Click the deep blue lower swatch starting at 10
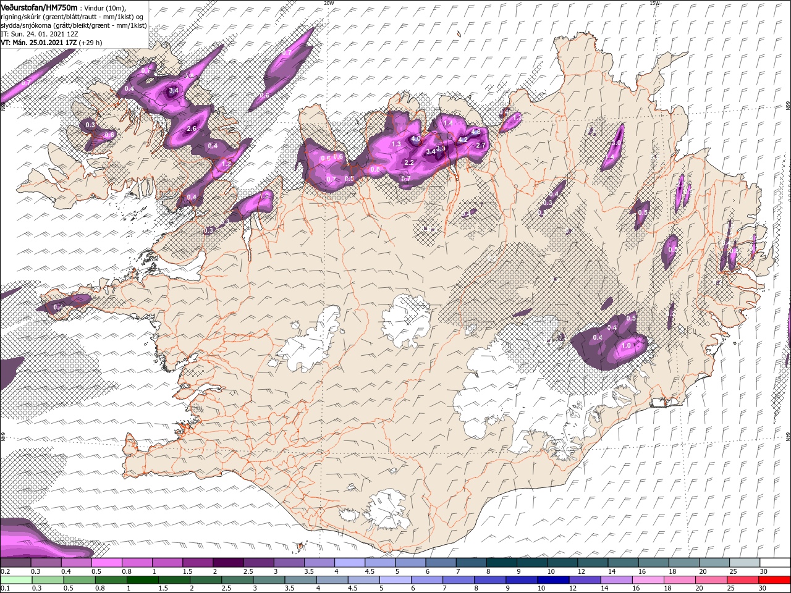This screenshot has width=791, height=593. click(x=552, y=580)
